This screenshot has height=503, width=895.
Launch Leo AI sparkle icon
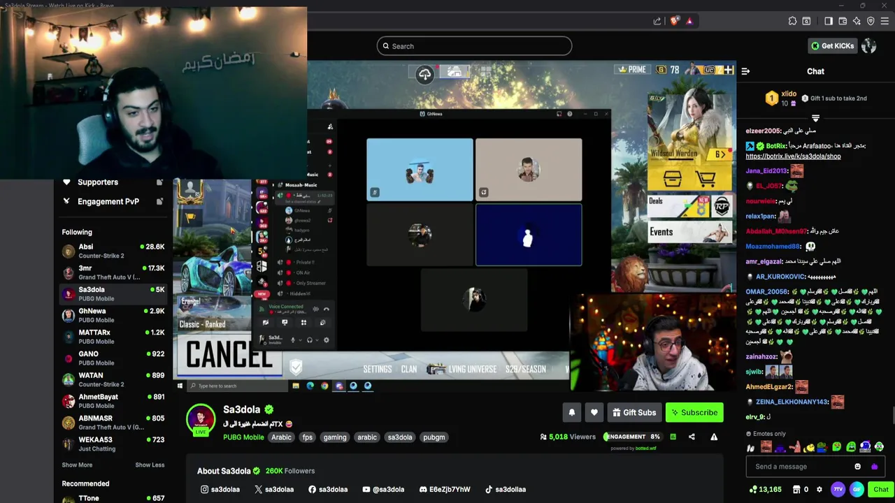857,21
